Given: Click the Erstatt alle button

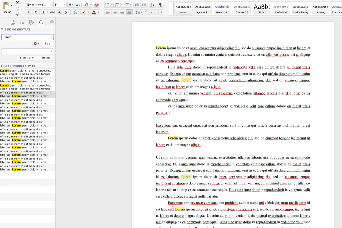Looking at the screenshot, I should tap(27, 58).
